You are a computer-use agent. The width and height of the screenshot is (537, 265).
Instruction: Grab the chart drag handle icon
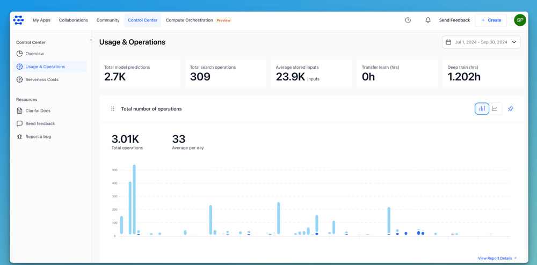click(x=113, y=109)
